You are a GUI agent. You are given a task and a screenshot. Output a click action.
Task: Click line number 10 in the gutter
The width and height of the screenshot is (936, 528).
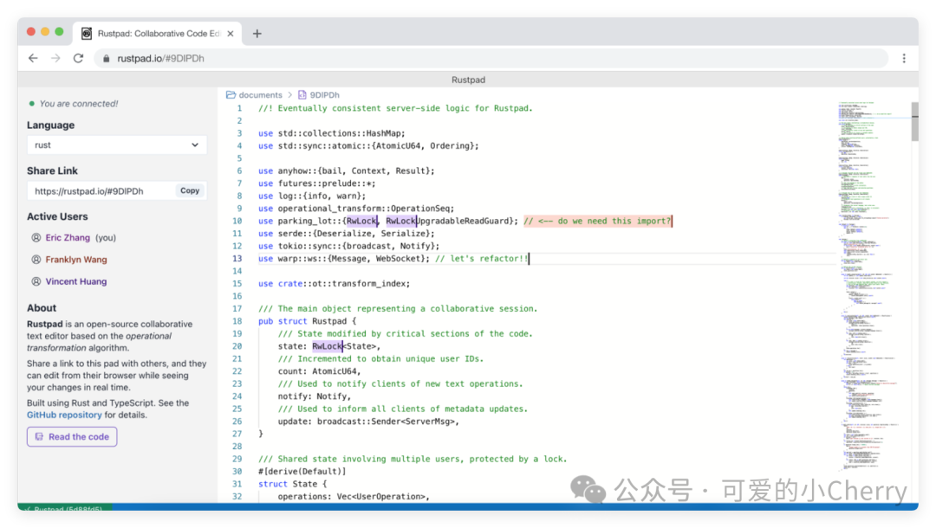point(237,221)
